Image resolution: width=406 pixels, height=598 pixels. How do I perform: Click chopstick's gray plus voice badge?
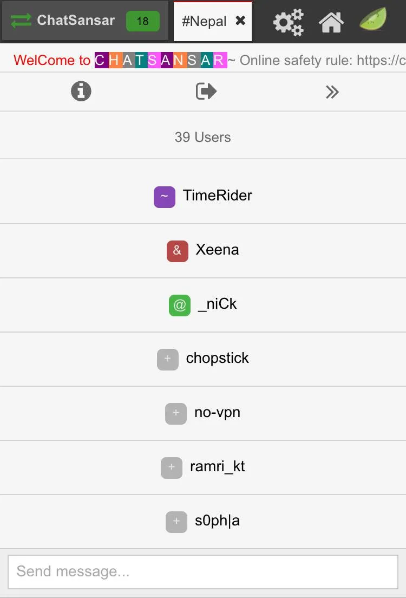coord(168,359)
